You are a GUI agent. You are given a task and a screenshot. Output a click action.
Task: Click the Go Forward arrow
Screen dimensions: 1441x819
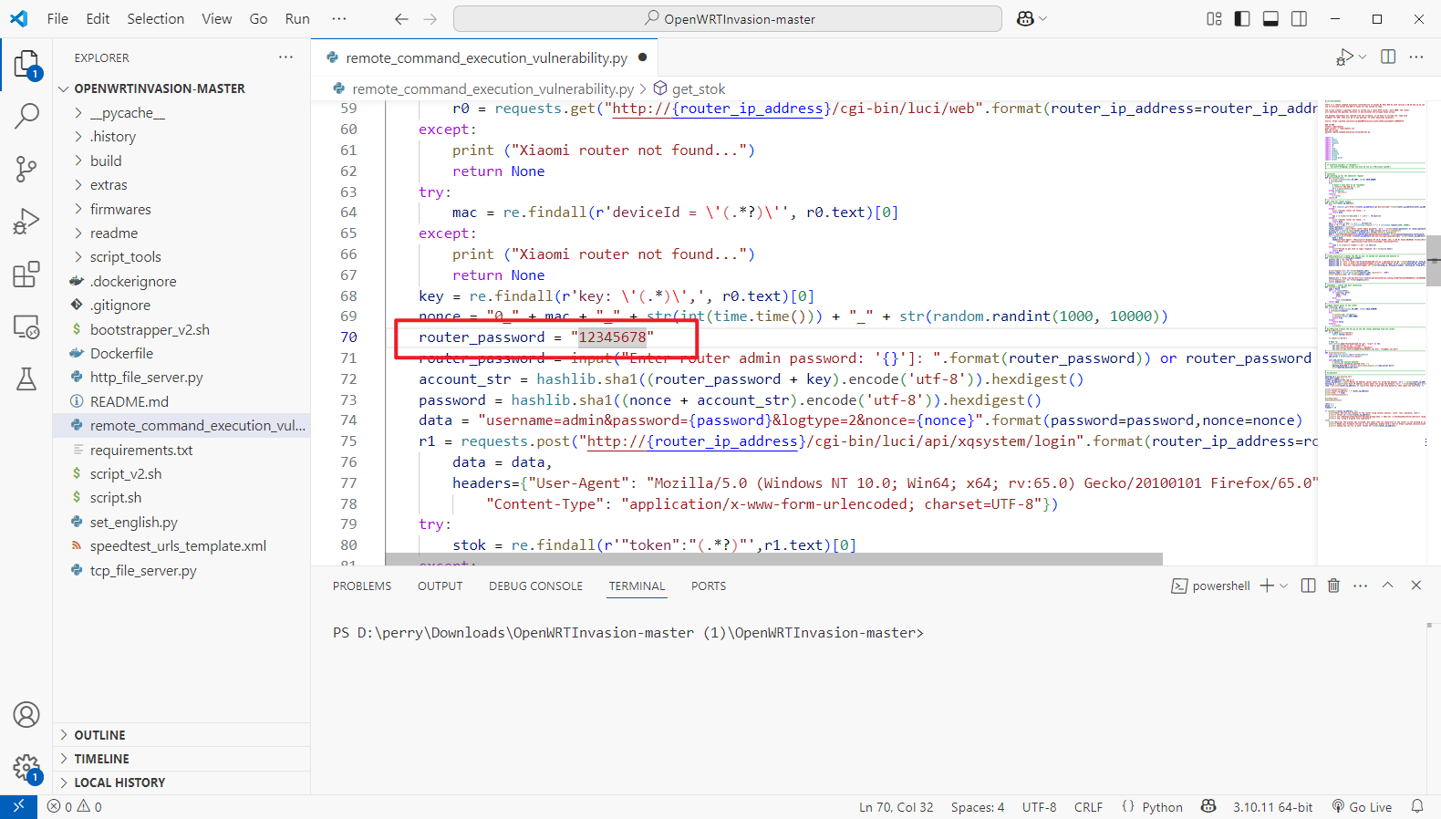pyautogui.click(x=430, y=19)
